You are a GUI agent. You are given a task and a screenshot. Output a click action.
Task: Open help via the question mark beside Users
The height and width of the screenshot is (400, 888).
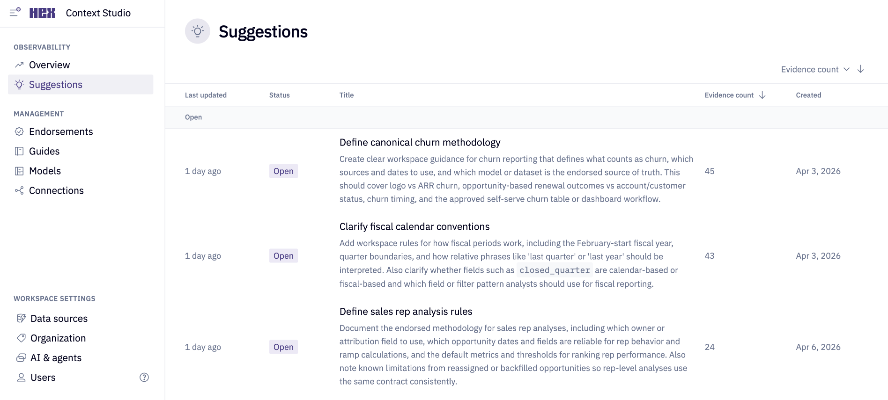(x=144, y=377)
